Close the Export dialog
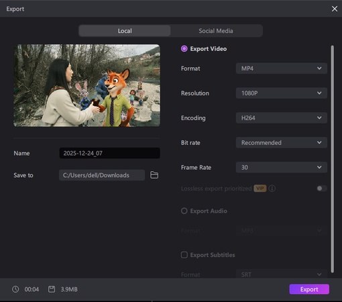This screenshot has width=342, height=302. (x=335, y=9)
